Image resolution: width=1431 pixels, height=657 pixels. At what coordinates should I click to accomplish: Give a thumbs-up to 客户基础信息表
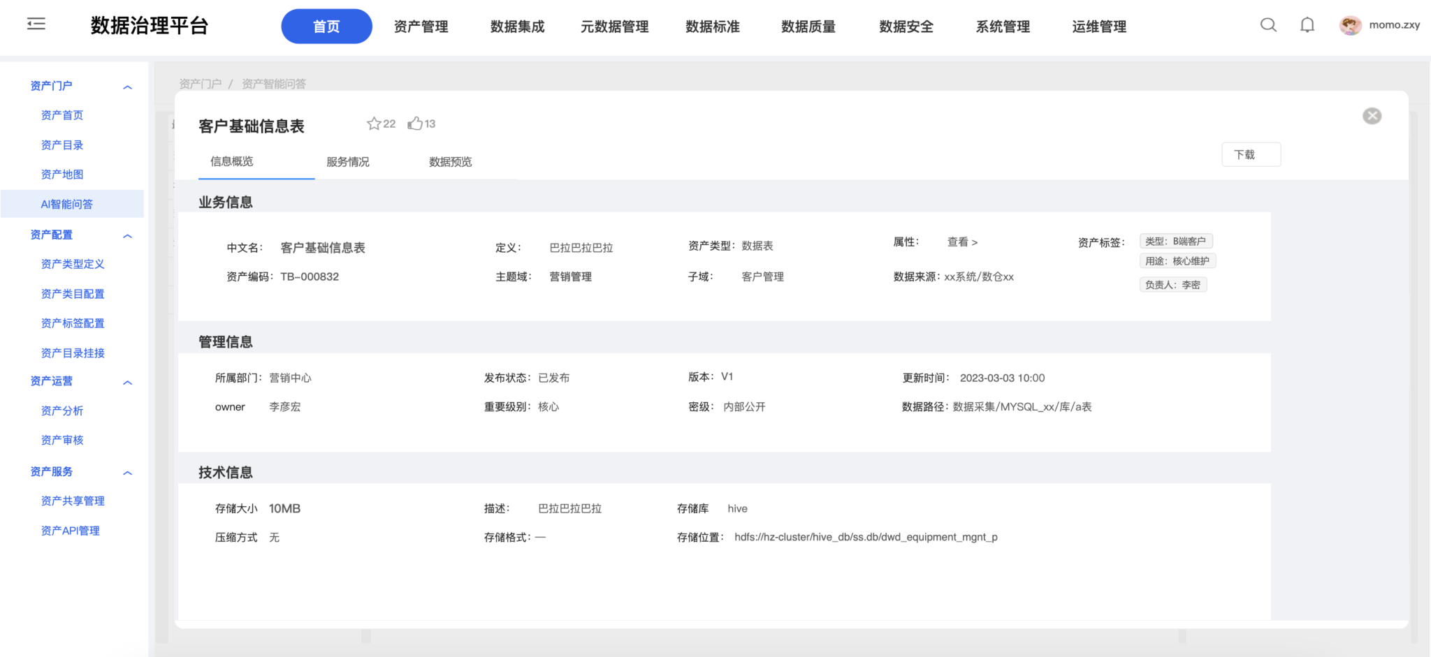pos(416,124)
